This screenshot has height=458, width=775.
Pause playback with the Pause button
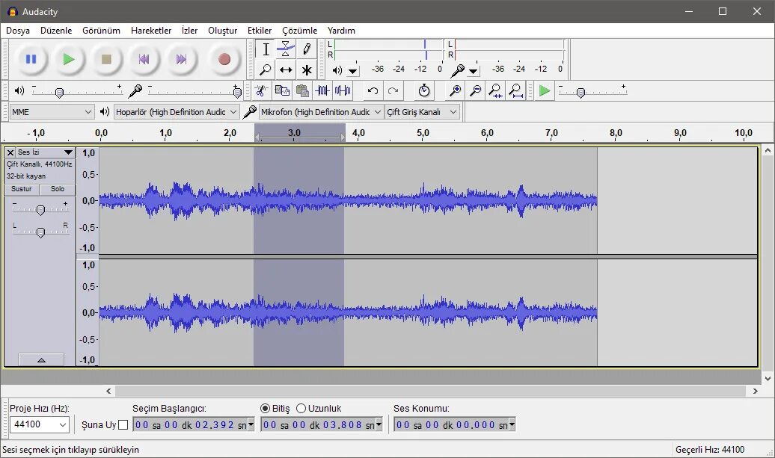point(31,59)
